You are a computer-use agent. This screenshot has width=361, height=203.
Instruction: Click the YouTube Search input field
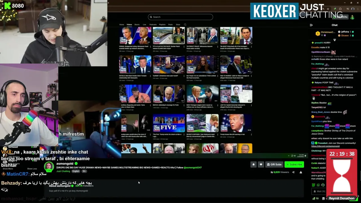pyautogui.click(x=180, y=17)
